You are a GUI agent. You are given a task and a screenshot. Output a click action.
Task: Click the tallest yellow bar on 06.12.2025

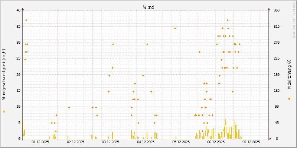coord(226,129)
